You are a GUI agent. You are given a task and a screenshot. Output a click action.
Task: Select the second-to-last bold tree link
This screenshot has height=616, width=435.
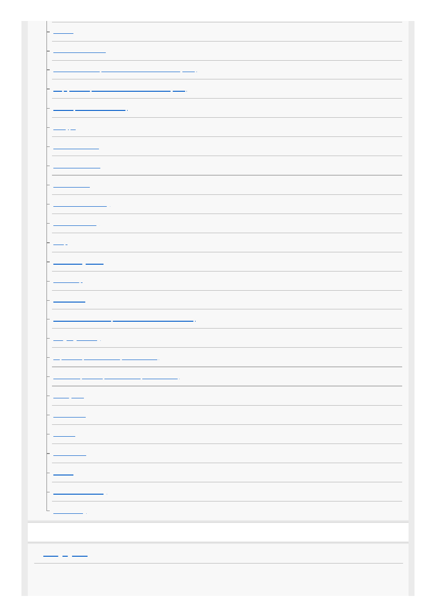[x=78, y=493]
